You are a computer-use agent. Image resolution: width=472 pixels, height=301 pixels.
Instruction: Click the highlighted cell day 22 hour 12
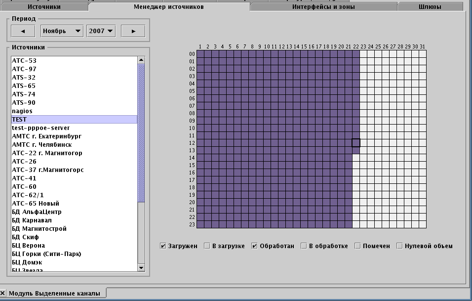356,143
